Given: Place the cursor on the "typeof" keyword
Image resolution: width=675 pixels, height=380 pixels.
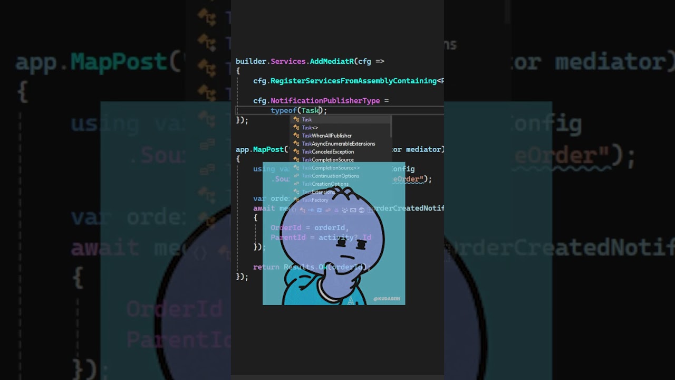Looking at the screenshot, I should click(284, 110).
